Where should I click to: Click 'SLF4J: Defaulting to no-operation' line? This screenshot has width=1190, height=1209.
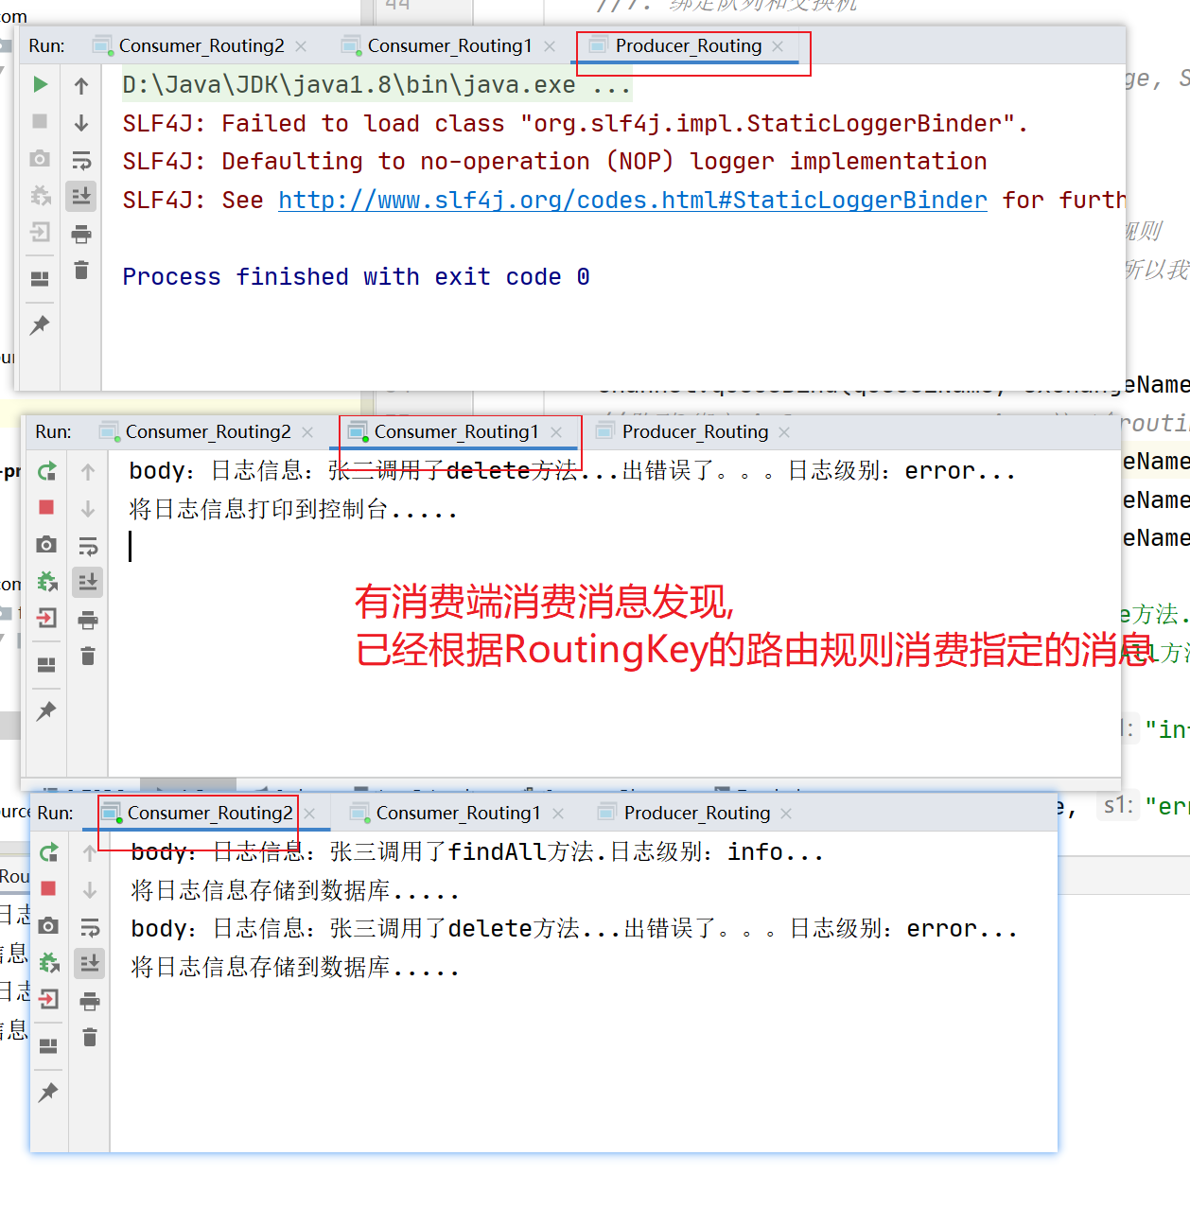click(x=554, y=161)
